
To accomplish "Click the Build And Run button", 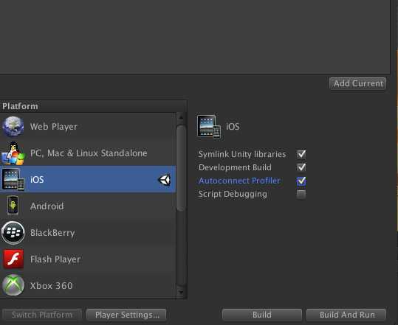I will 346,315.
